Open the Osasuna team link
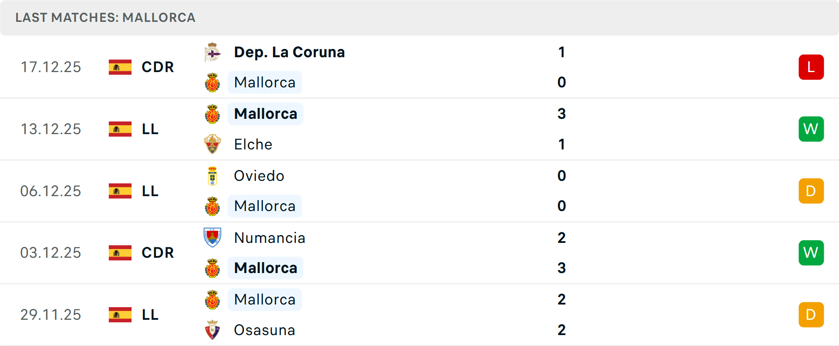The width and height of the screenshot is (839, 346). tap(264, 330)
